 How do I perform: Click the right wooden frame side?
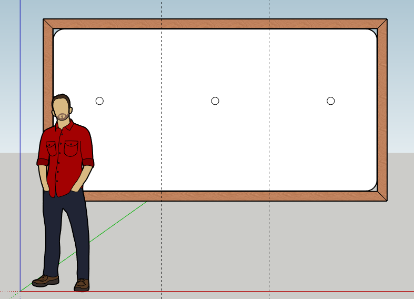click(382, 110)
